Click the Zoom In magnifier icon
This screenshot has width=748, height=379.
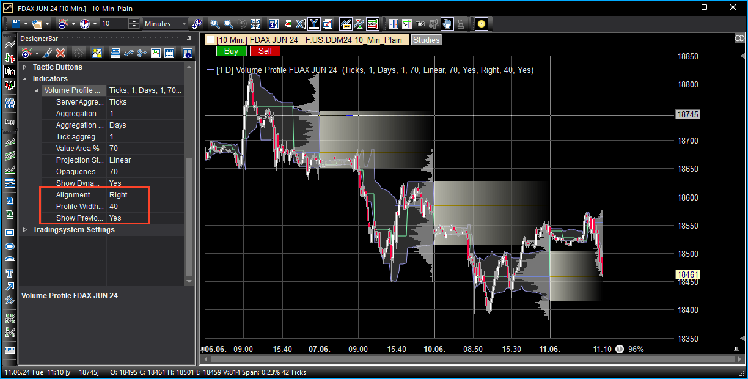click(215, 24)
